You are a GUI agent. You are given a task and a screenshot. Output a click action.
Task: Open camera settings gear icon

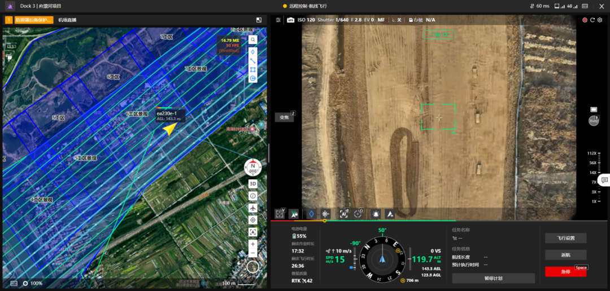pos(601,20)
